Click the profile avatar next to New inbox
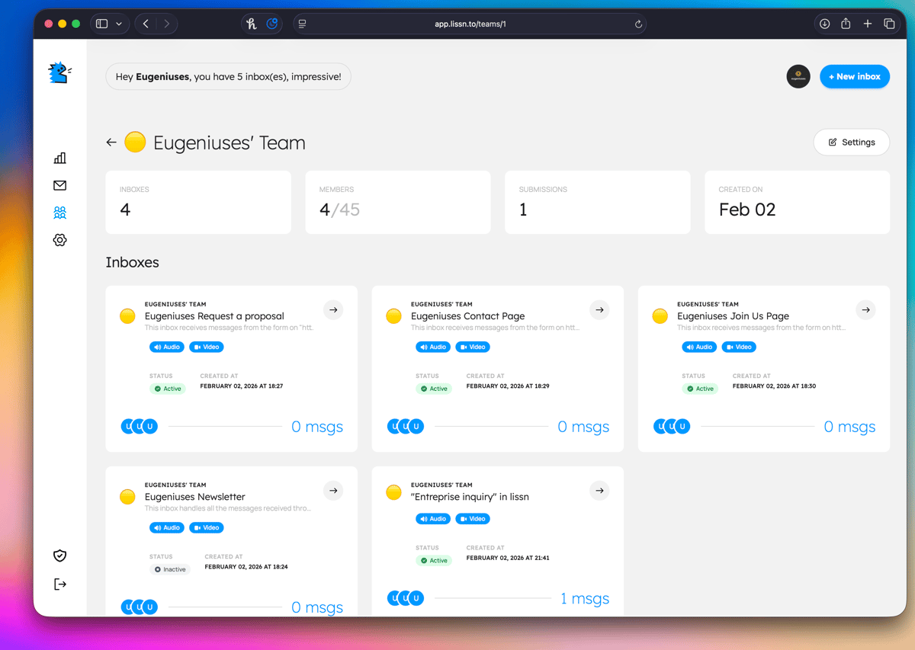Viewport: 915px width, 650px height. [798, 76]
